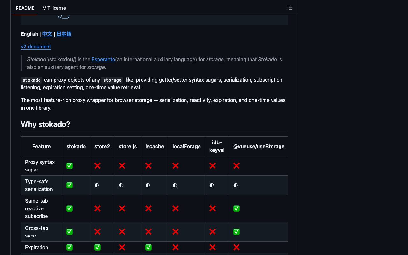Open the v2 document link
The image size is (408, 255).
click(x=36, y=47)
